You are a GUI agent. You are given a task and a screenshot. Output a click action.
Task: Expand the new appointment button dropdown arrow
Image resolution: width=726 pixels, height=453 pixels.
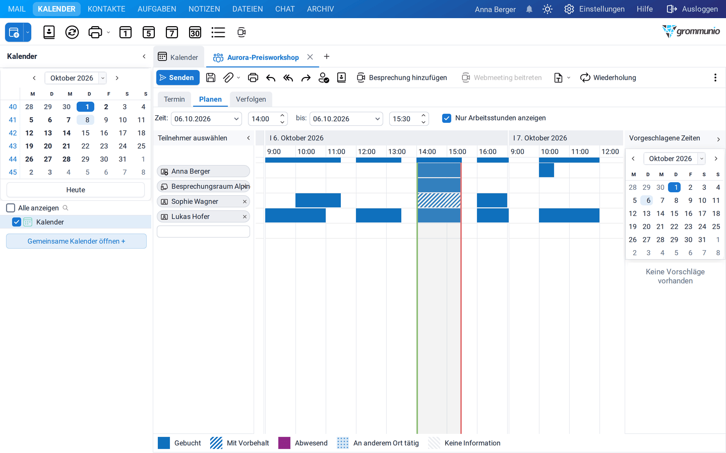click(28, 33)
